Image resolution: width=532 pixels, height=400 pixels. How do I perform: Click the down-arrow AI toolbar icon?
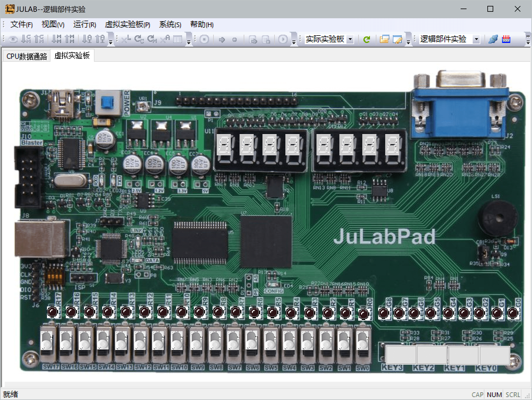(x=87, y=39)
